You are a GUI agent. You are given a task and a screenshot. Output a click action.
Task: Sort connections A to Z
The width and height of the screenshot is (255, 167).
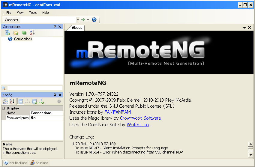pos(32,33)
